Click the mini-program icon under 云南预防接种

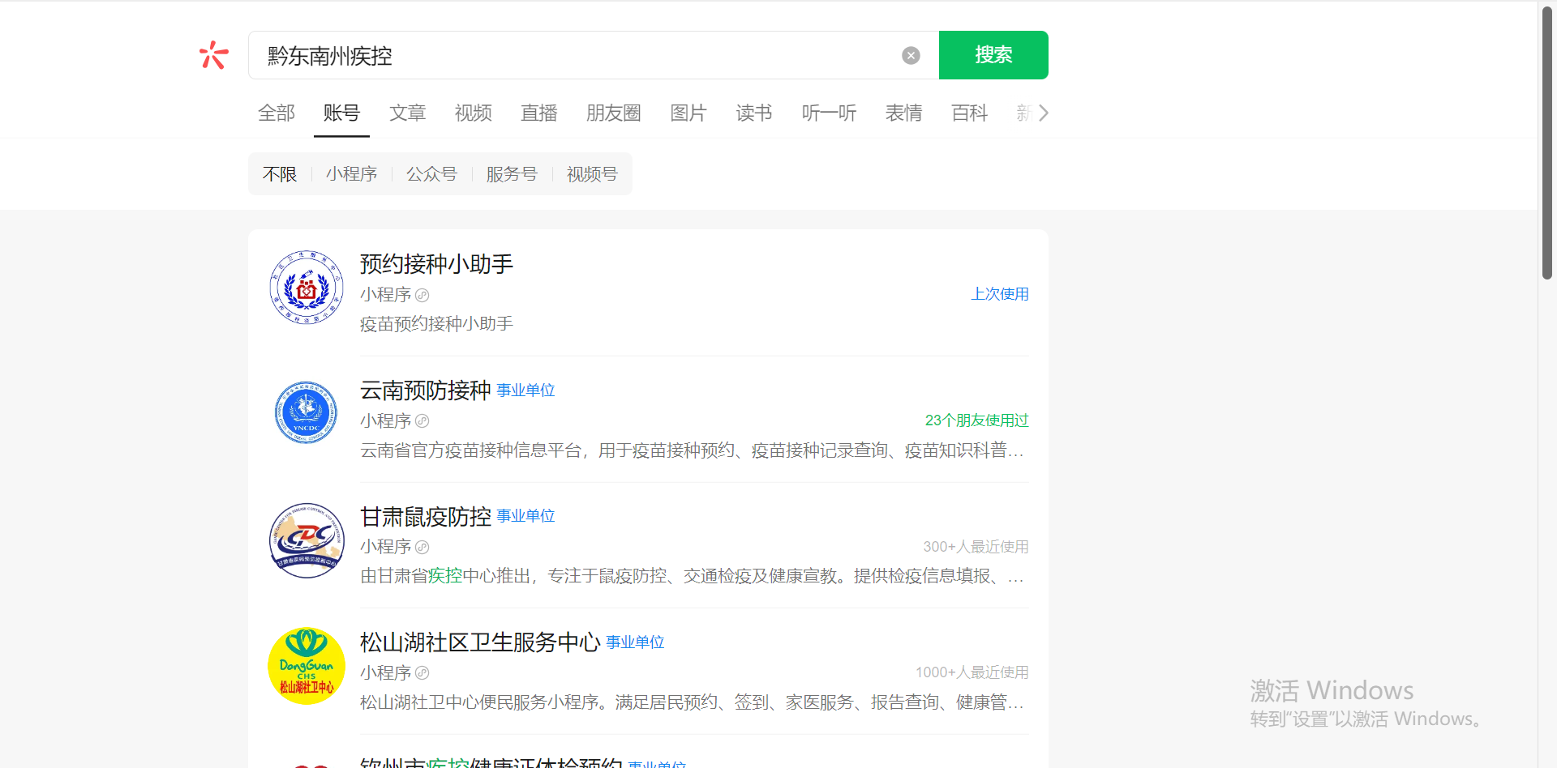coord(422,421)
